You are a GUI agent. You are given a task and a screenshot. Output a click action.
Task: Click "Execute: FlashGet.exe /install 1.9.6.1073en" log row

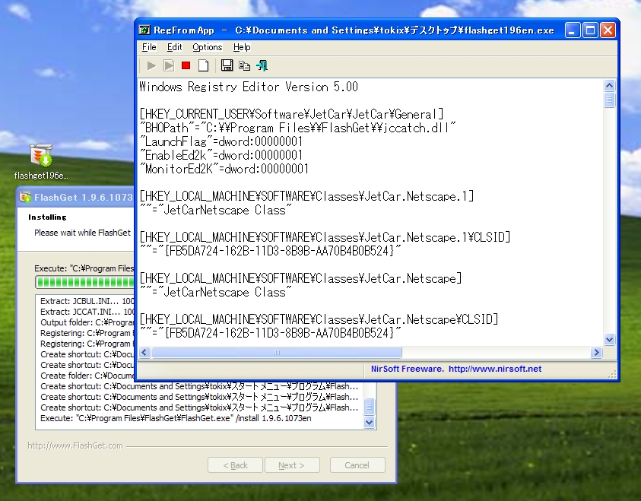(176, 418)
